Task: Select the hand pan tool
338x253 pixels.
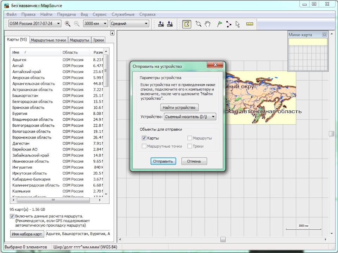Action: (208, 24)
